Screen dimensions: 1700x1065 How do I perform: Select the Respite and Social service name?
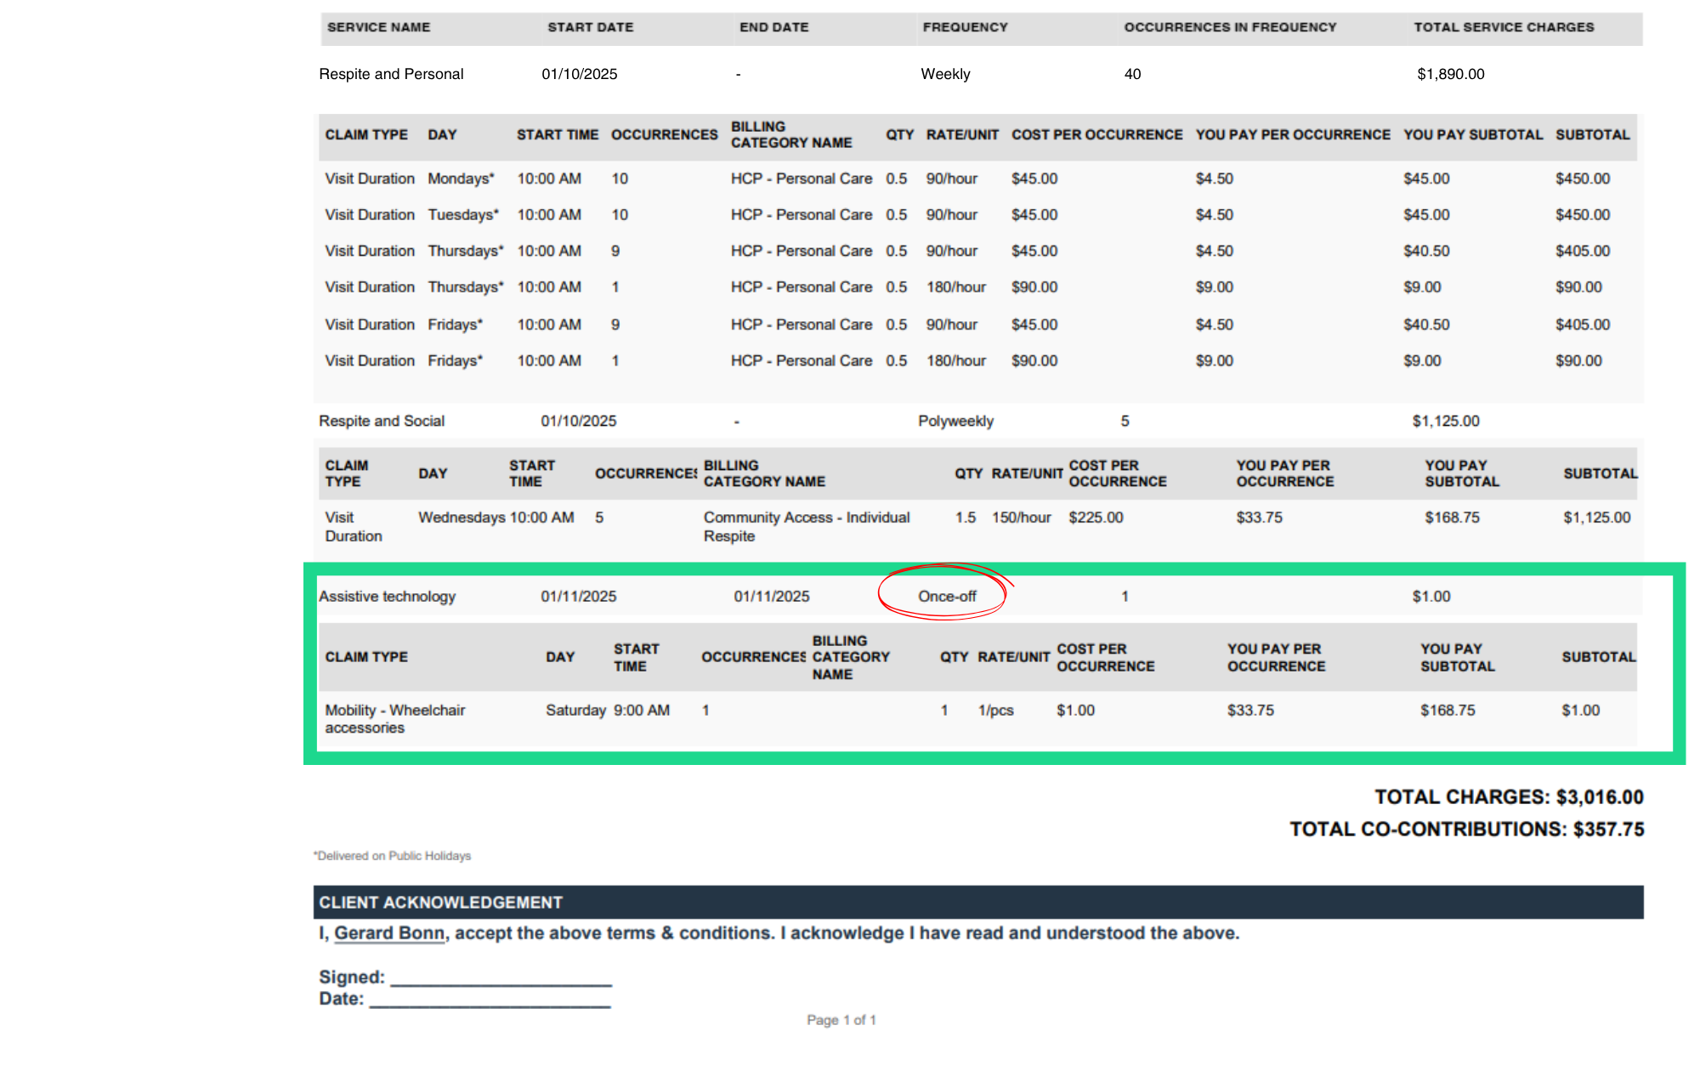click(382, 421)
